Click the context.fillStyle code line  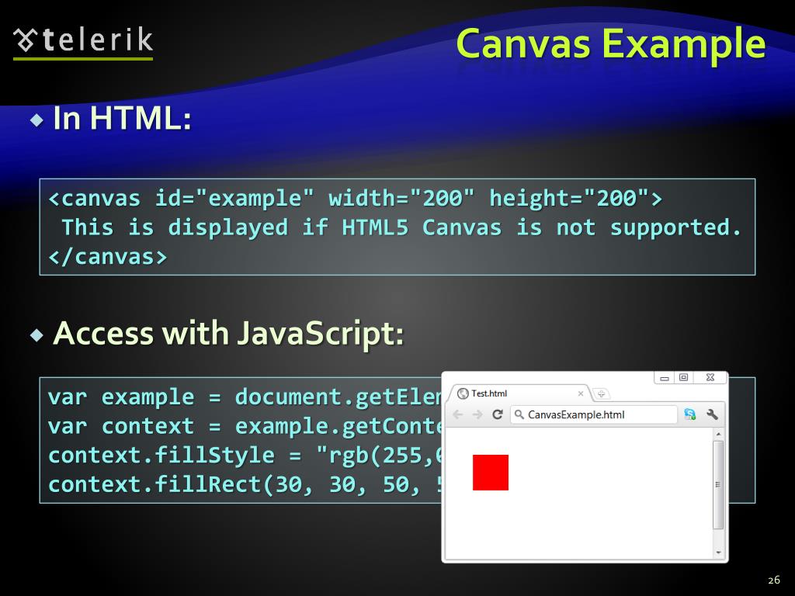click(x=245, y=456)
